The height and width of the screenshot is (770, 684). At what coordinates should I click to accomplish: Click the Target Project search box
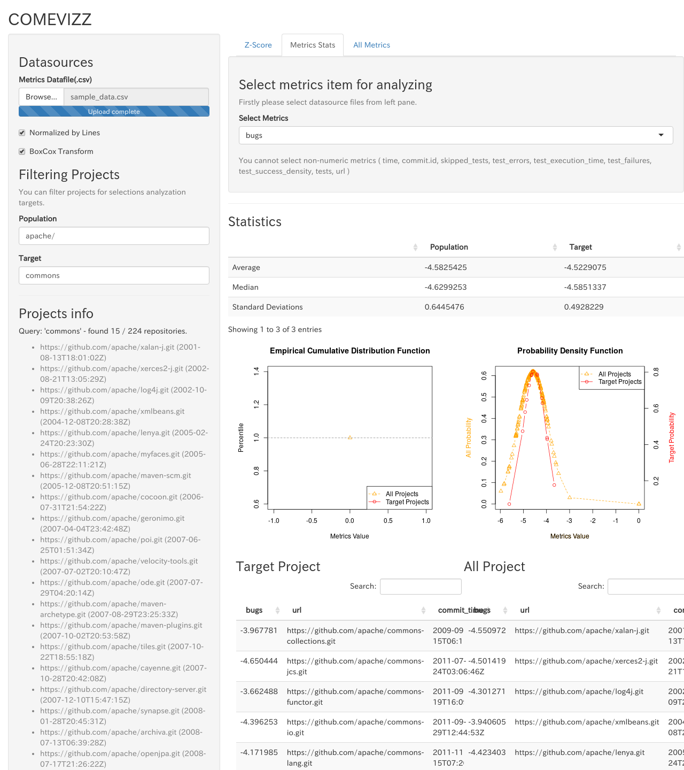pyautogui.click(x=421, y=587)
